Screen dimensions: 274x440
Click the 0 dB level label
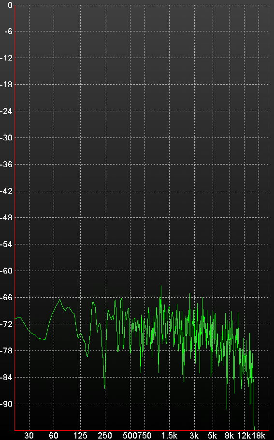coord(10,5)
